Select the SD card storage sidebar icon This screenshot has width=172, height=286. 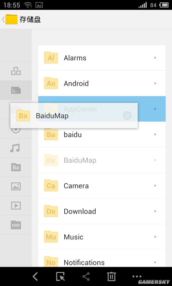coord(16,90)
